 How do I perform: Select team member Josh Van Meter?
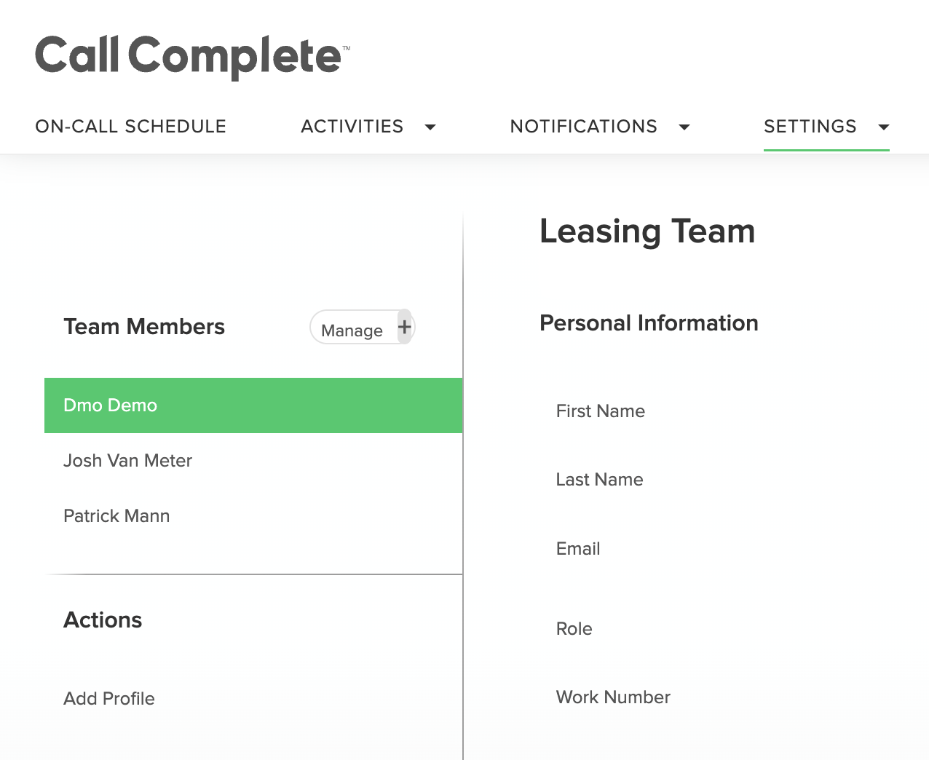pos(253,461)
